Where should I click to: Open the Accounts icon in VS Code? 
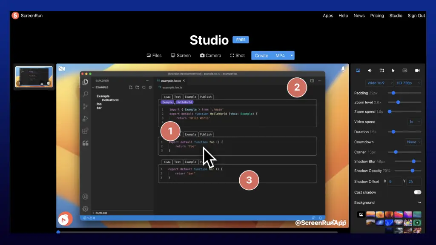point(85,197)
